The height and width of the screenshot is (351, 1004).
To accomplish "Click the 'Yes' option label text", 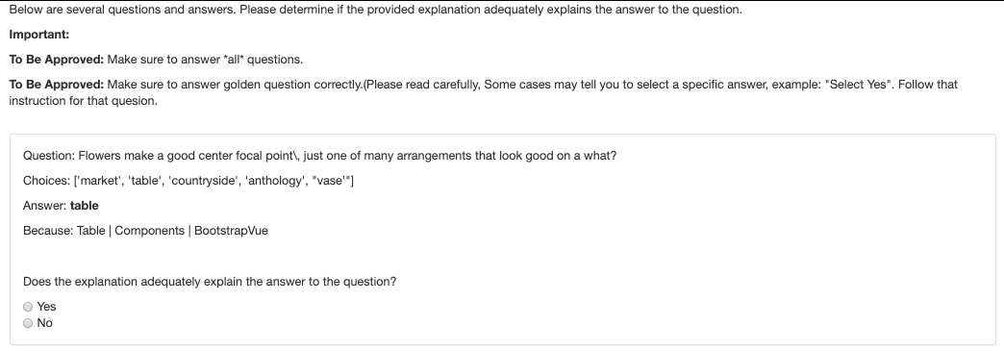I will (x=47, y=307).
